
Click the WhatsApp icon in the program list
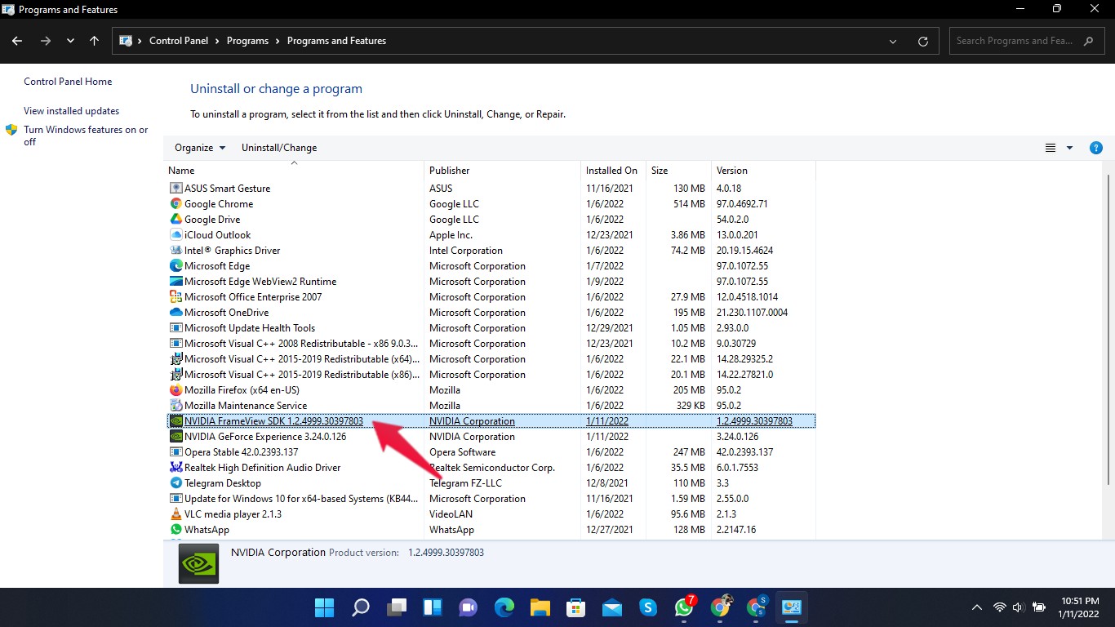(x=175, y=530)
